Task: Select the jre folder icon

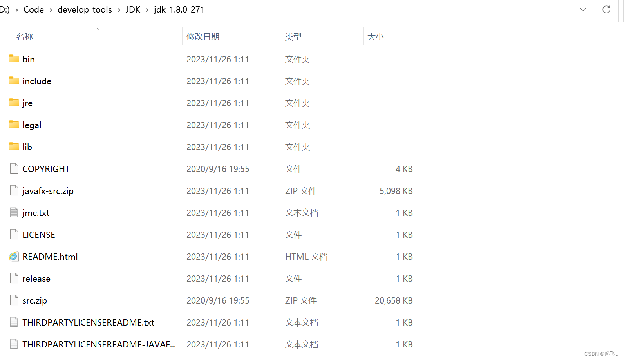Action: point(14,103)
